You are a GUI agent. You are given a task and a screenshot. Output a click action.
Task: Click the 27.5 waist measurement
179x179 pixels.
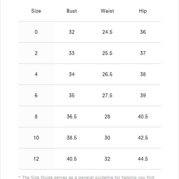click(107, 95)
